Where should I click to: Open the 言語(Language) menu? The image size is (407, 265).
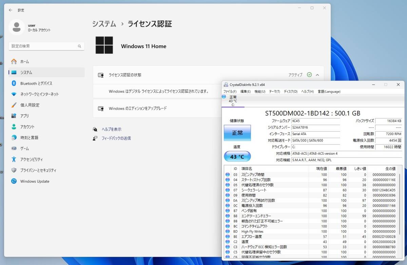coord(329,91)
